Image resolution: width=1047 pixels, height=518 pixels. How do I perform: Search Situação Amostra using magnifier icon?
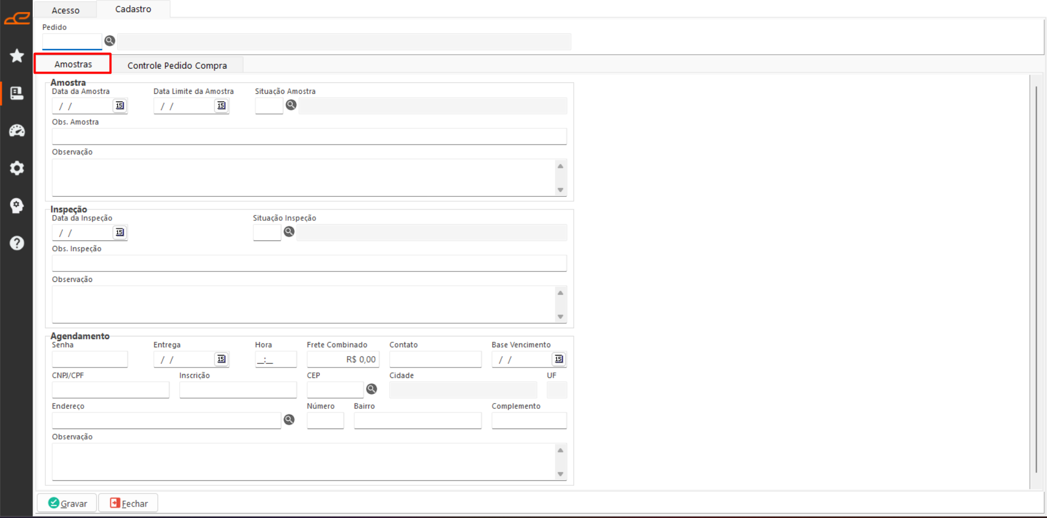click(291, 105)
